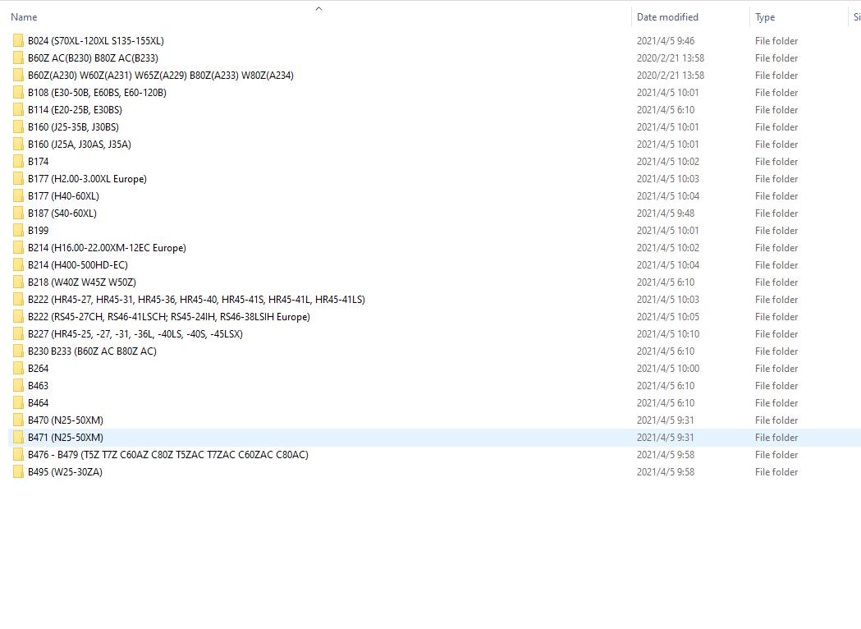This screenshot has height=629, width=861.
Task: Select folder name B114 (E20-25B, E30BS)
Action: (76, 110)
